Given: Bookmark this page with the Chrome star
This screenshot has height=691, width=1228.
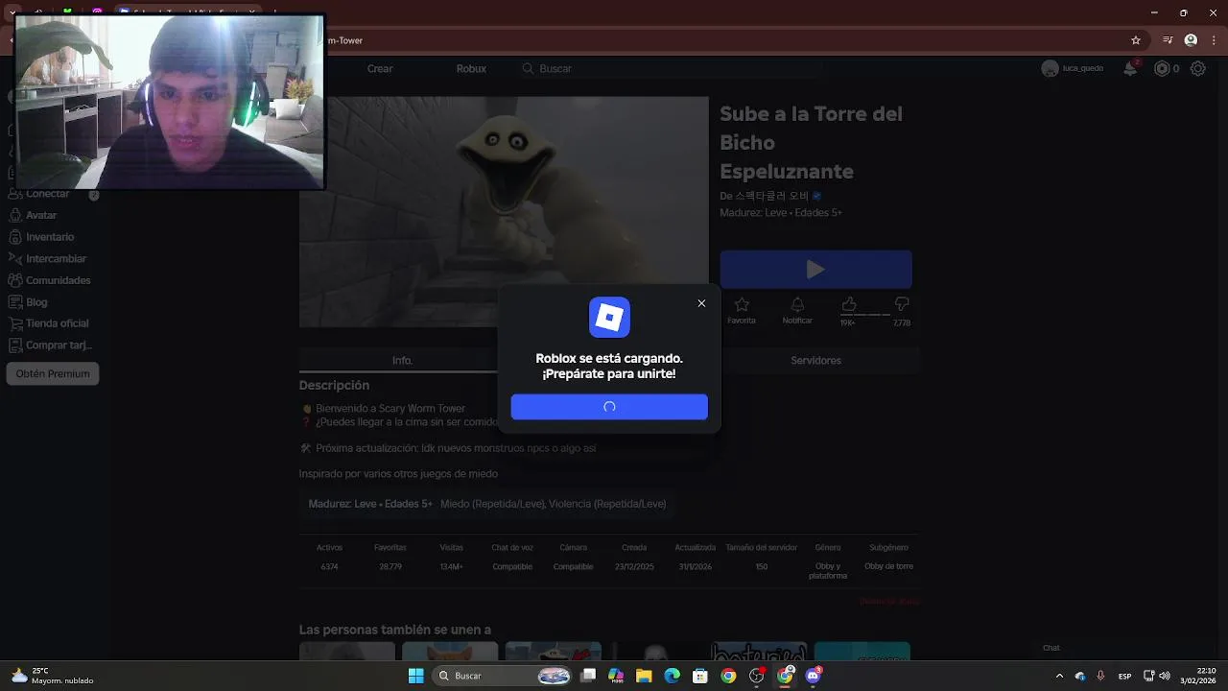Looking at the screenshot, I should [1136, 40].
